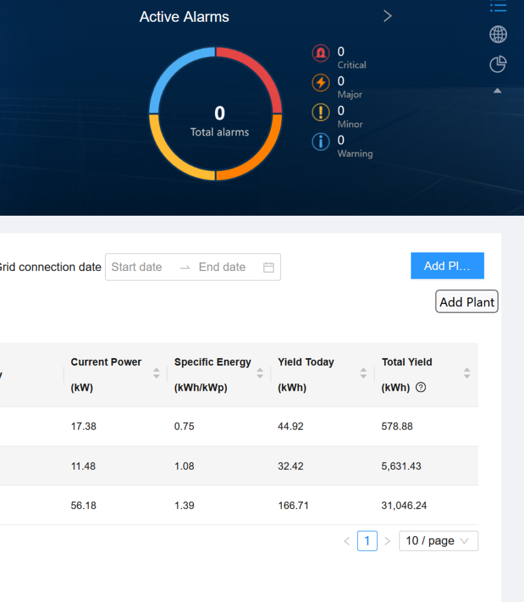This screenshot has width=524, height=602.
Task: Expand Active Alarms with right chevron
Action: tap(387, 16)
